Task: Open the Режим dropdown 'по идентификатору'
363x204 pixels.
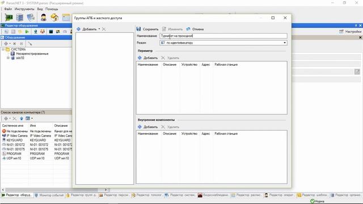Action: tap(223, 43)
